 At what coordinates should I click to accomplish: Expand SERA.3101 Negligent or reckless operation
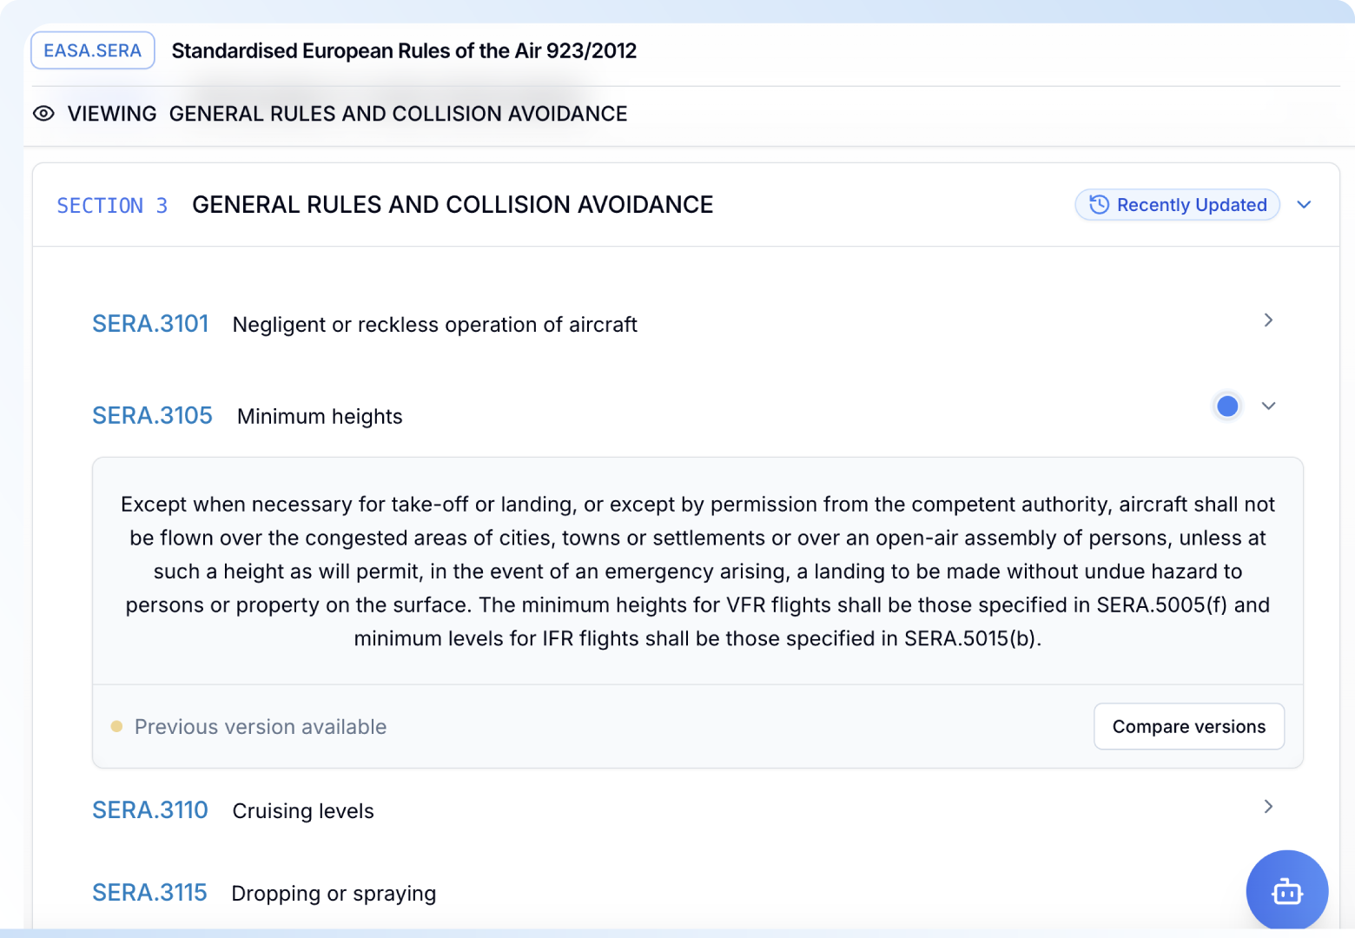coord(1268,320)
